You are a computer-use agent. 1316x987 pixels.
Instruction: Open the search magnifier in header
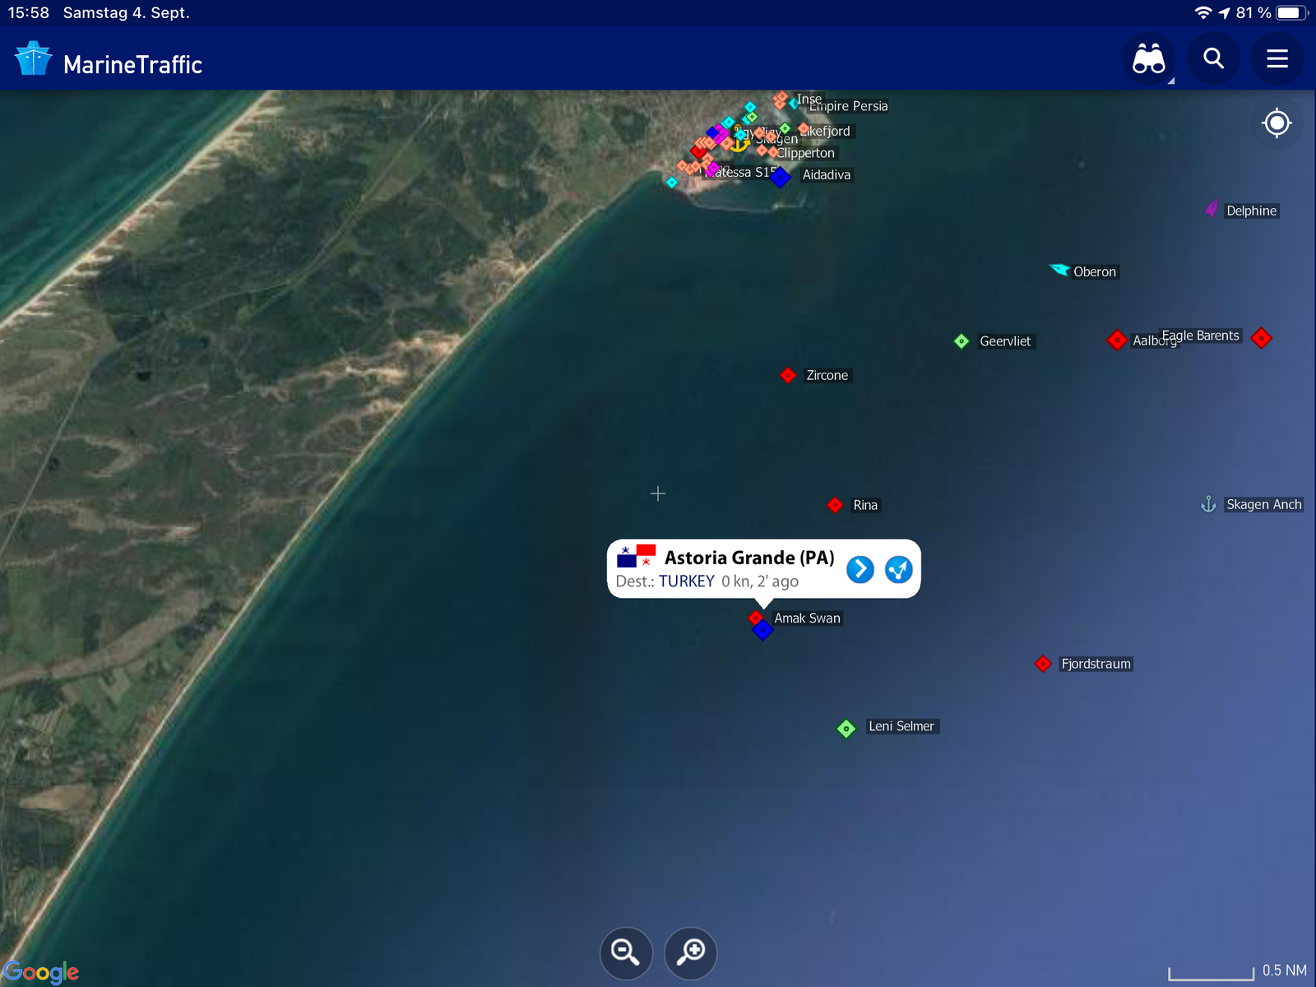click(1213, 59)
